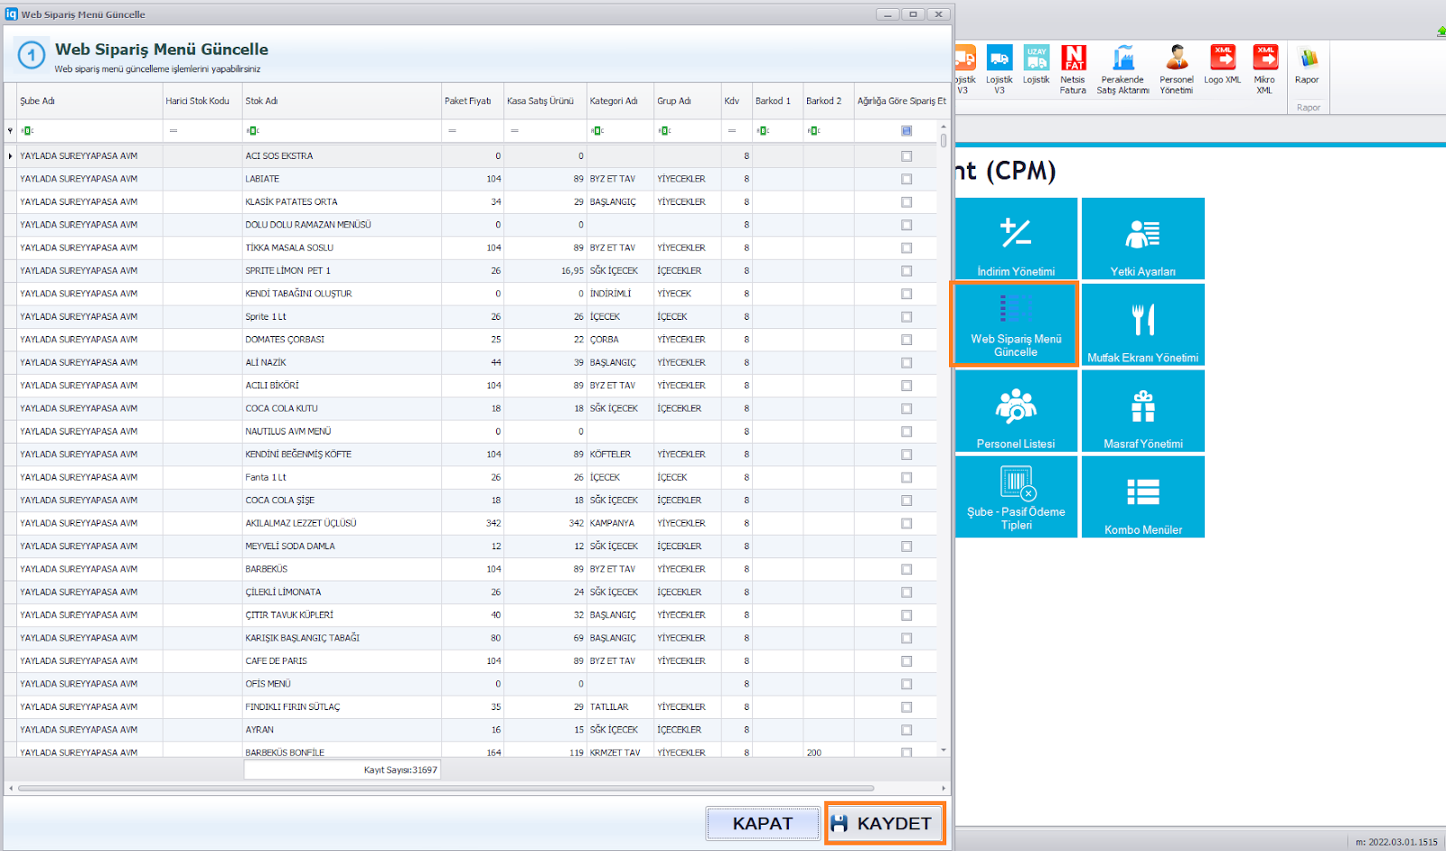Check the TİKKA MASALA SOSLU row checkbox
Image resolution: width=1446 pixels, height=851 pixels.
coord(906,248)
